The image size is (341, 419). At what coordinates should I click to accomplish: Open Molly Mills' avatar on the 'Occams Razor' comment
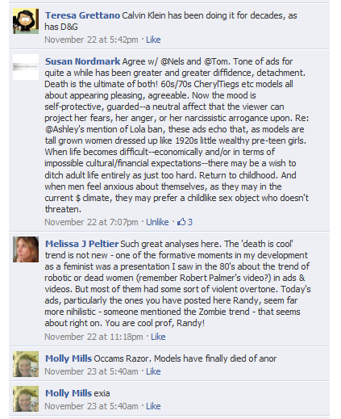26,364
